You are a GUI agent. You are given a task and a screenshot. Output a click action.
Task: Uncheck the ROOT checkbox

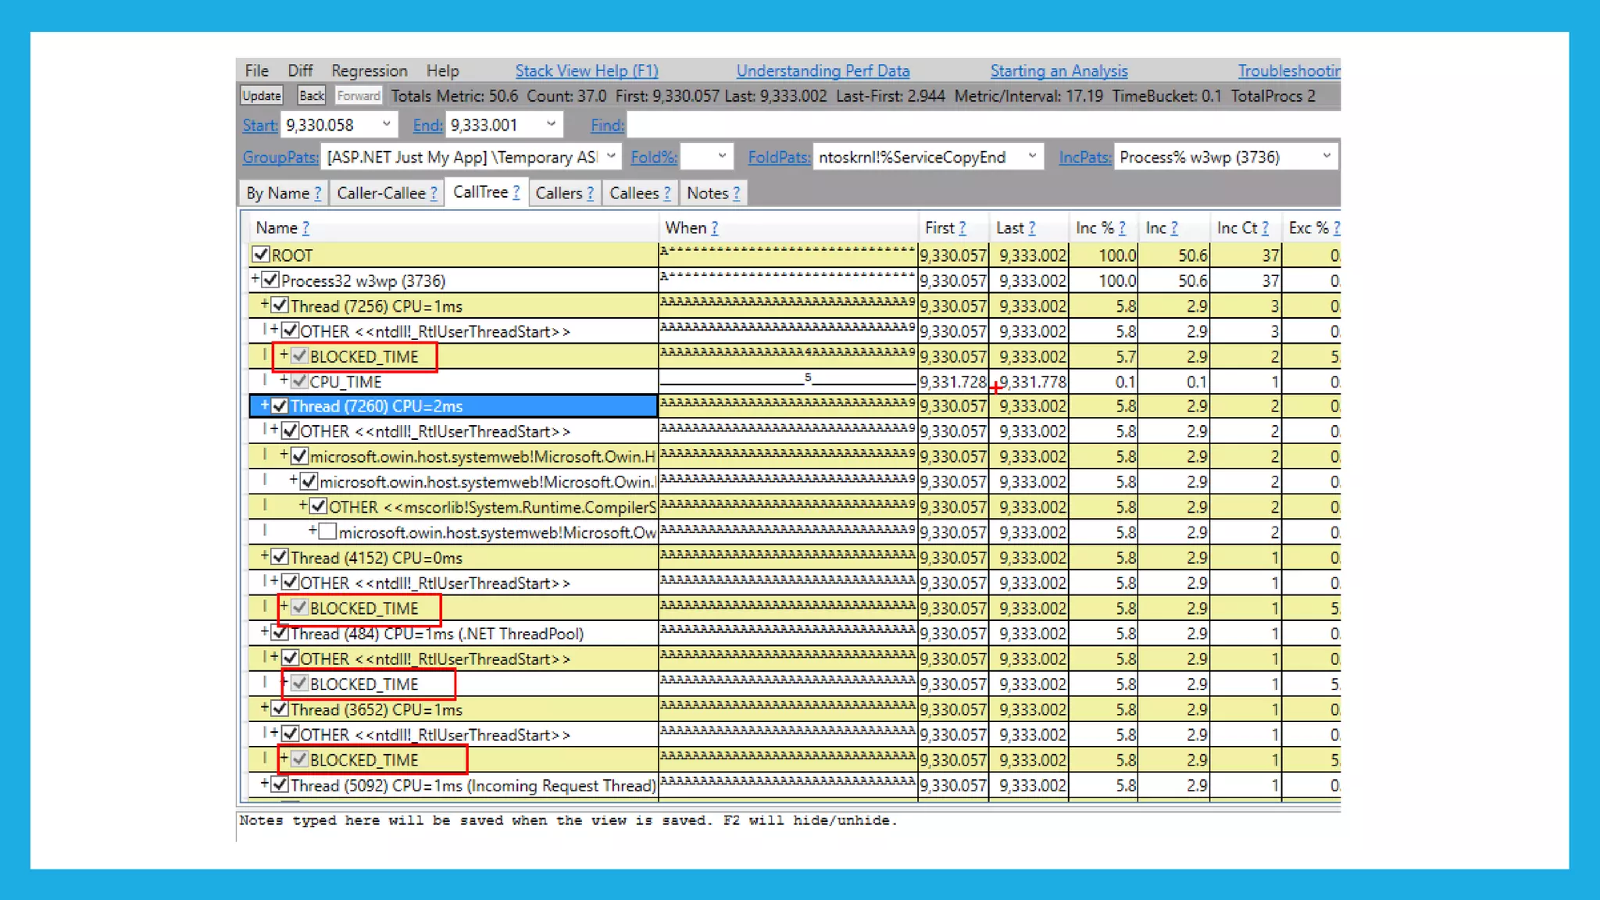click(x=261, y=255)
